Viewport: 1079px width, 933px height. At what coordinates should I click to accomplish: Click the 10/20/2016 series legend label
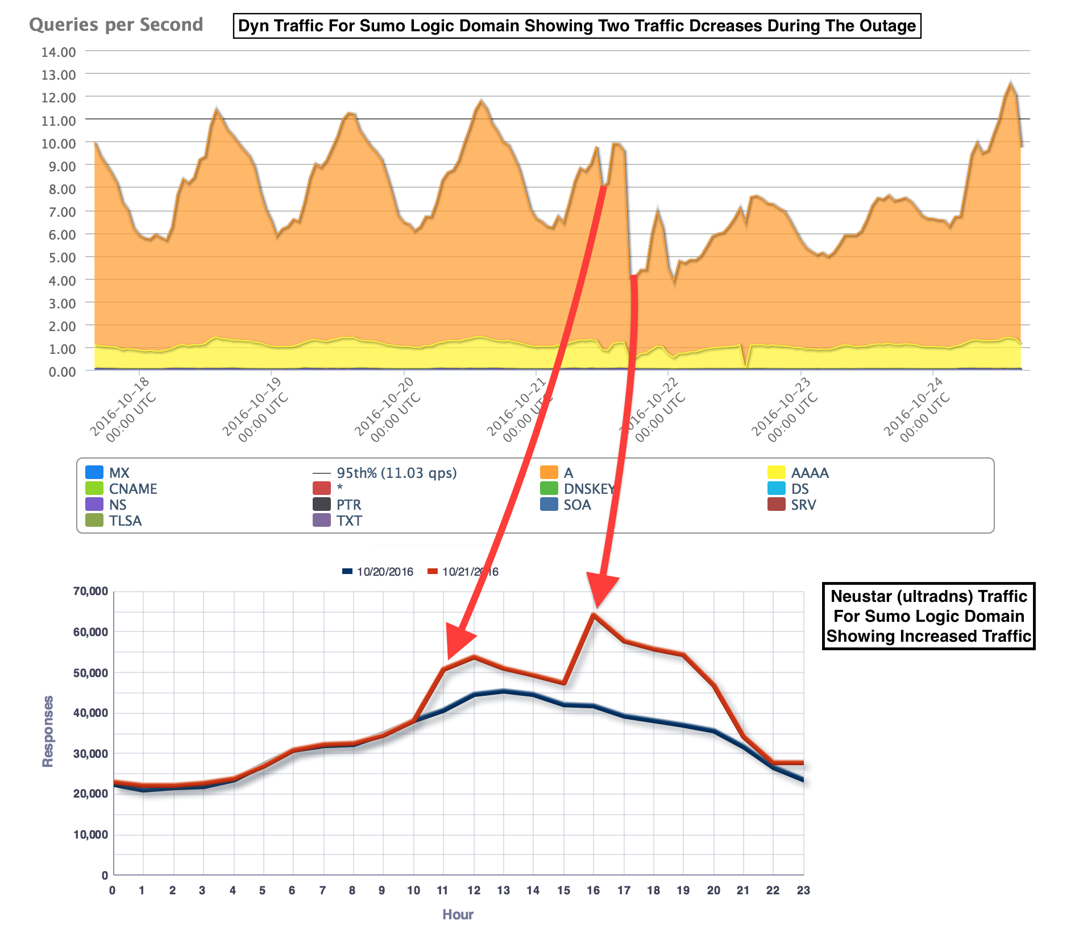(x=385, y=572)
